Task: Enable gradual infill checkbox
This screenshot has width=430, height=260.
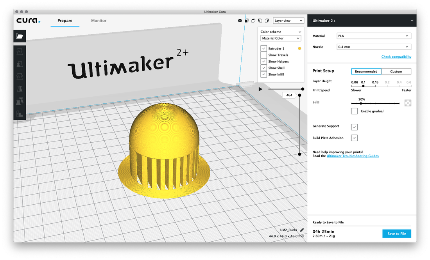Action: (x=354, y=111)
